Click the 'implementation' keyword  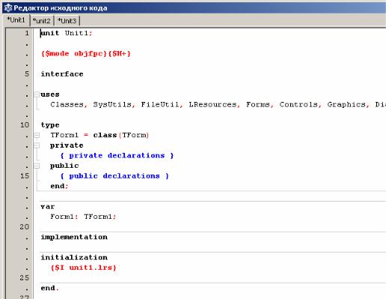point(74,237)
